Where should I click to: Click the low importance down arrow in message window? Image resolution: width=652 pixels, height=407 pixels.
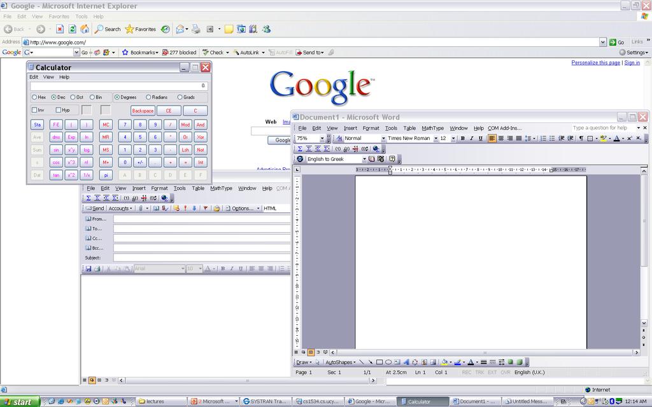coord(194,208)
